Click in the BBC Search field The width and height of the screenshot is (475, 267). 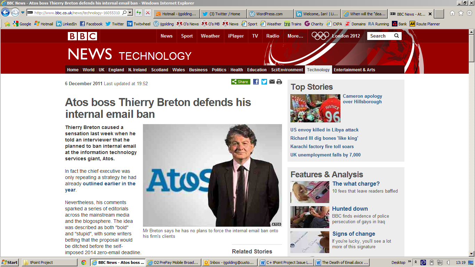point(380,36)
